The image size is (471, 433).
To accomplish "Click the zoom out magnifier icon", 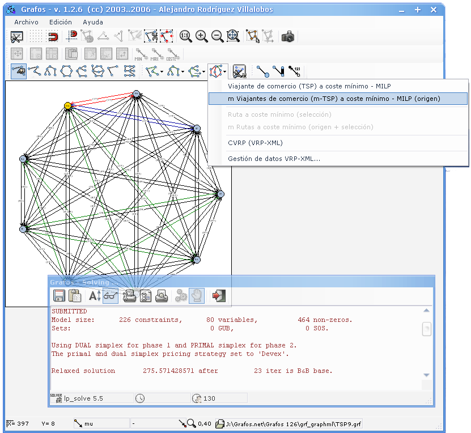I will pos(217,37).
